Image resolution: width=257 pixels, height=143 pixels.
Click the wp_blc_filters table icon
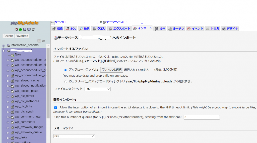point(13,96)
